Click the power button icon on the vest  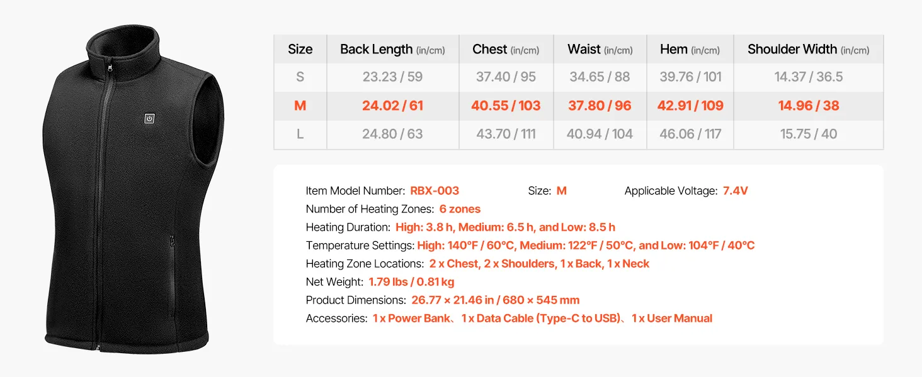click(x=149, y=118)
